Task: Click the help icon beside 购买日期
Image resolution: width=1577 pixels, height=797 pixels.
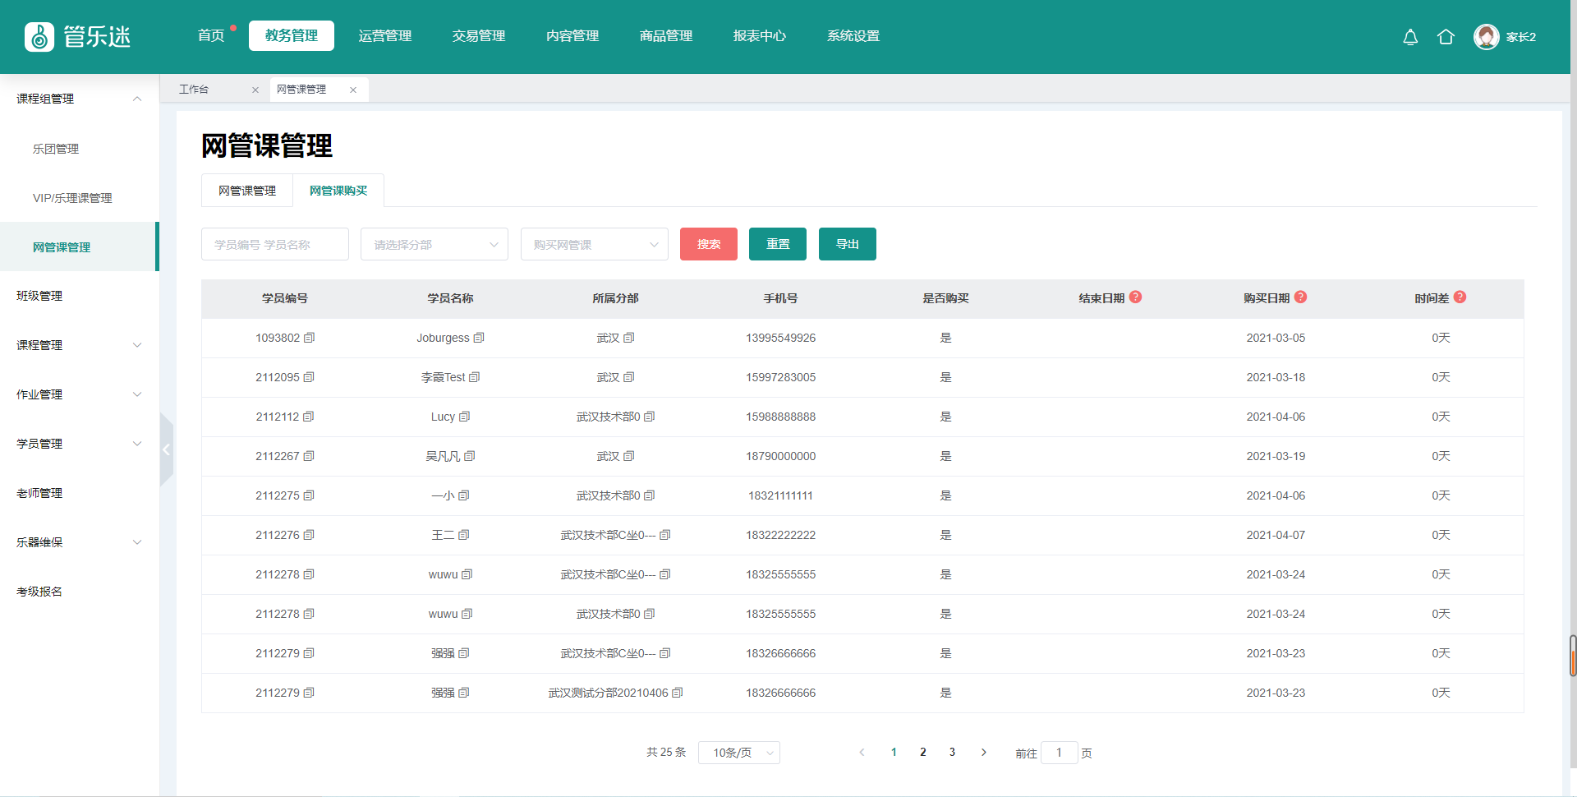Action: (1300, 297)
